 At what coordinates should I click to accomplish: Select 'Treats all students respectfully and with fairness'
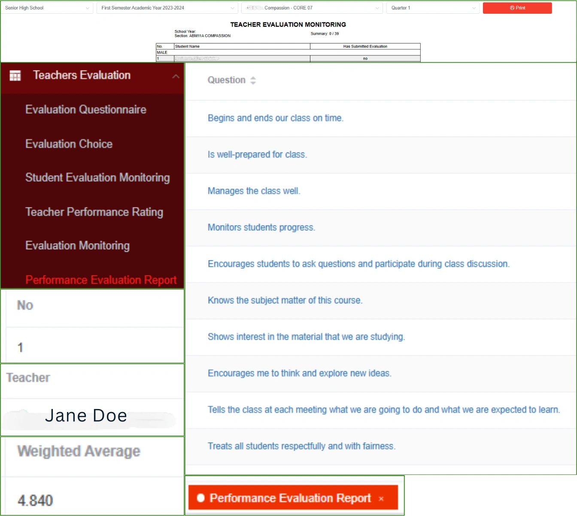301,446
